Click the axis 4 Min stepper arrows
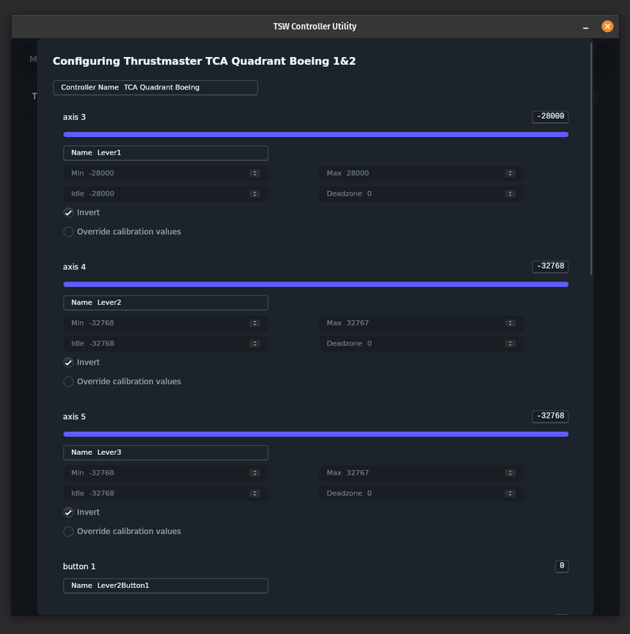 [x=254, y=323]
